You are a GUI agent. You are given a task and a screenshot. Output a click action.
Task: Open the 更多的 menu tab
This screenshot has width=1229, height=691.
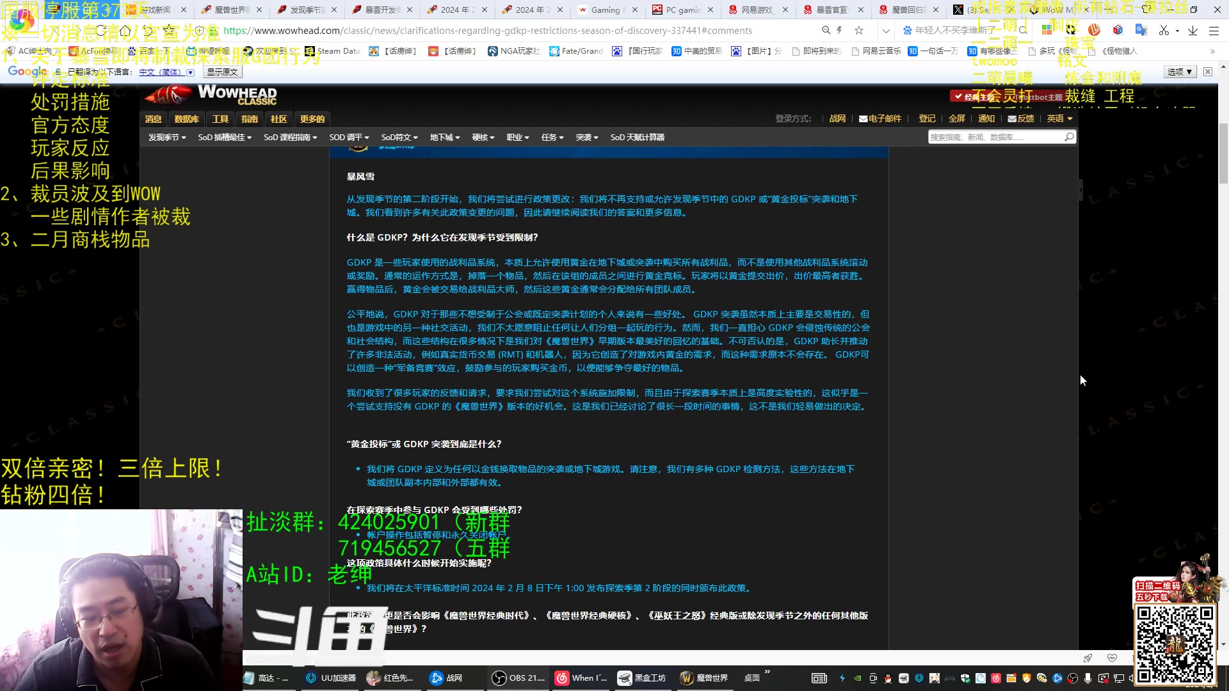[x=312, y=119]
